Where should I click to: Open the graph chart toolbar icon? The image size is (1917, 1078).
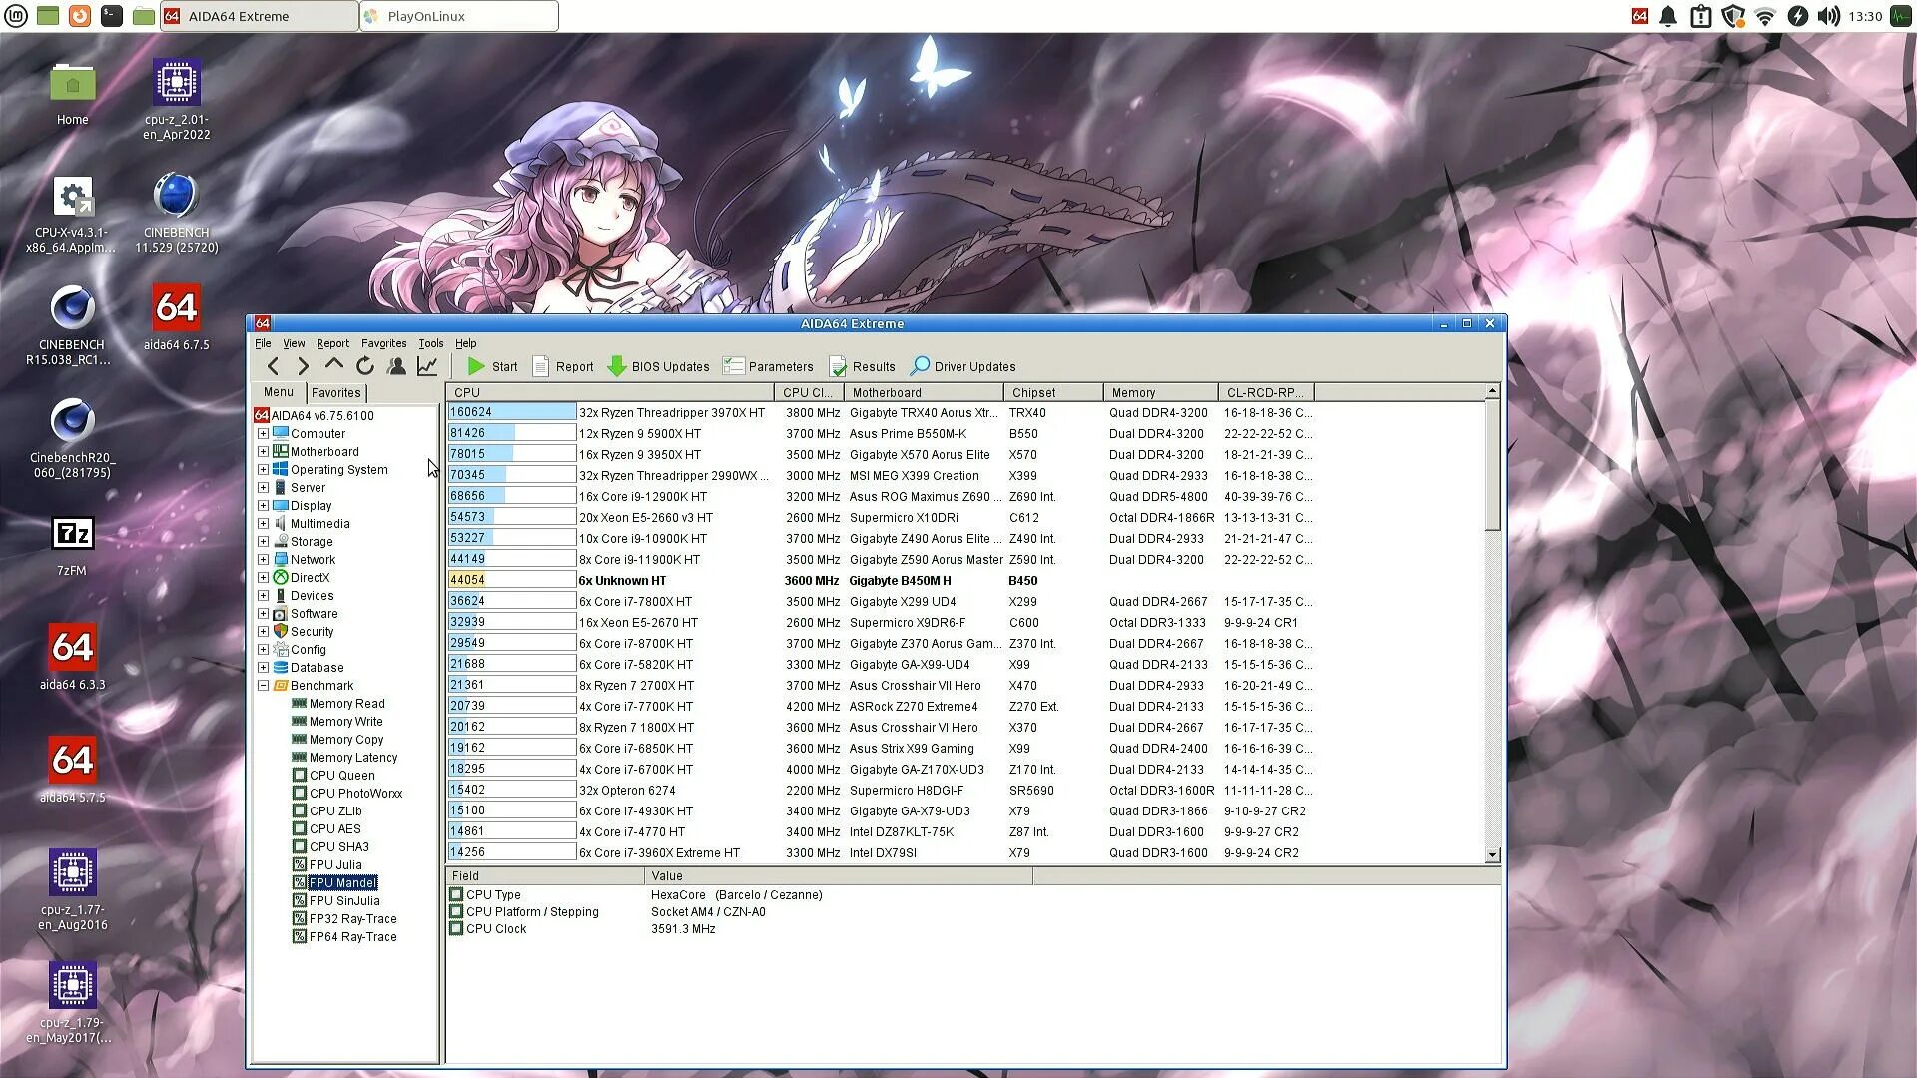[x=427, y=366]
